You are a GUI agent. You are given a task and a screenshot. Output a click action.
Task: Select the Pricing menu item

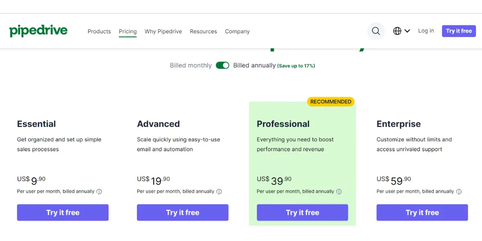(128, 31)
